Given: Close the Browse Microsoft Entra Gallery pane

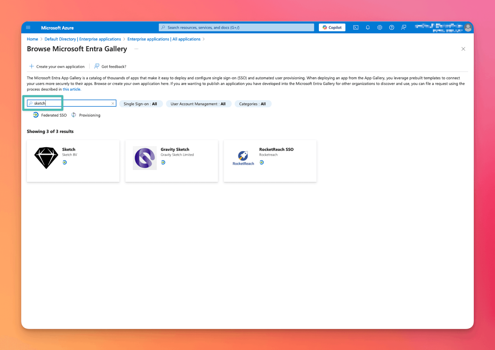Looking at the screenshot, I should click(463, 49).
